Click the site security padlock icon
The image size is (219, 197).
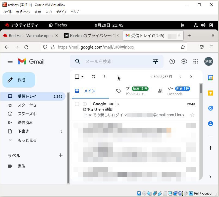[x=53, y=47]
